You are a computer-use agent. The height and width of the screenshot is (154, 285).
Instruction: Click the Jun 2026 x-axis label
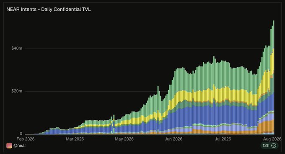(174, 139)
